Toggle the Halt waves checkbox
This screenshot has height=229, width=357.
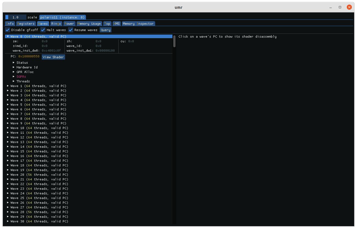43,30
